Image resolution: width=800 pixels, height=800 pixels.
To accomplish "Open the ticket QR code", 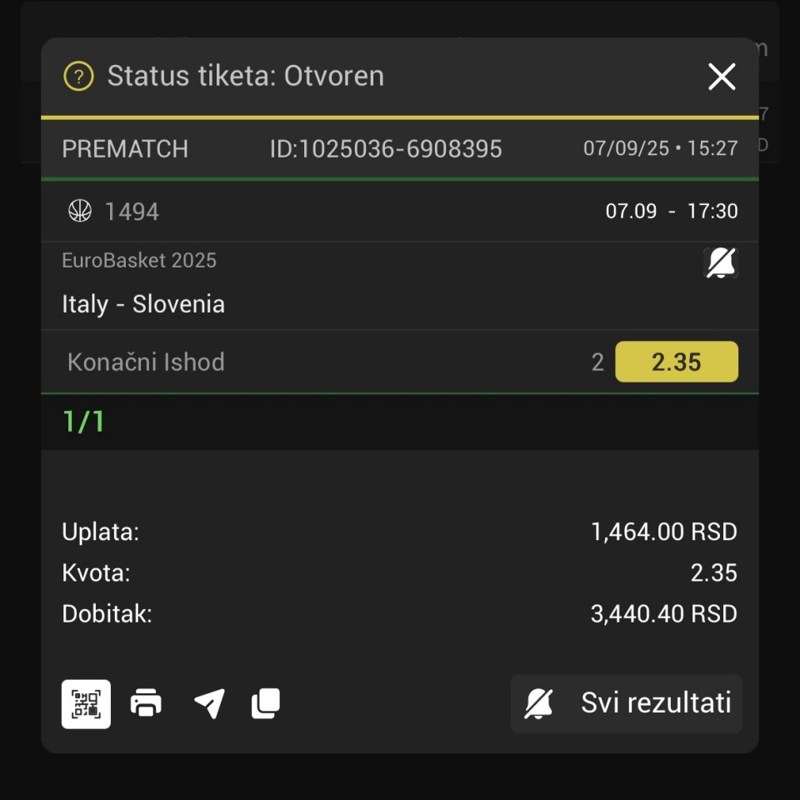I will 86,703.
